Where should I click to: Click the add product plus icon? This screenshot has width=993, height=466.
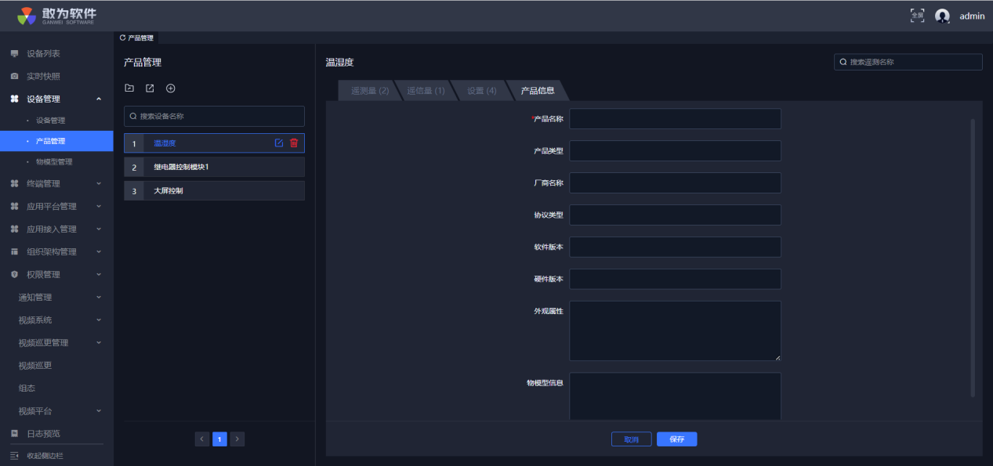(170, 89)
